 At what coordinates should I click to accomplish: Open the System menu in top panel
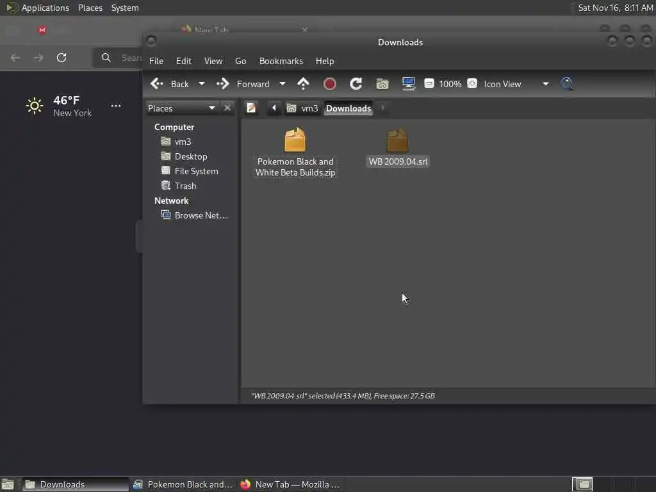(125, 8)
